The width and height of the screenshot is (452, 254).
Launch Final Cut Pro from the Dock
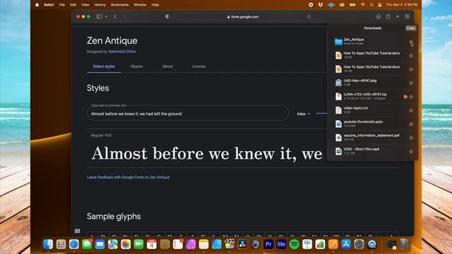click(x=230, y=244)
